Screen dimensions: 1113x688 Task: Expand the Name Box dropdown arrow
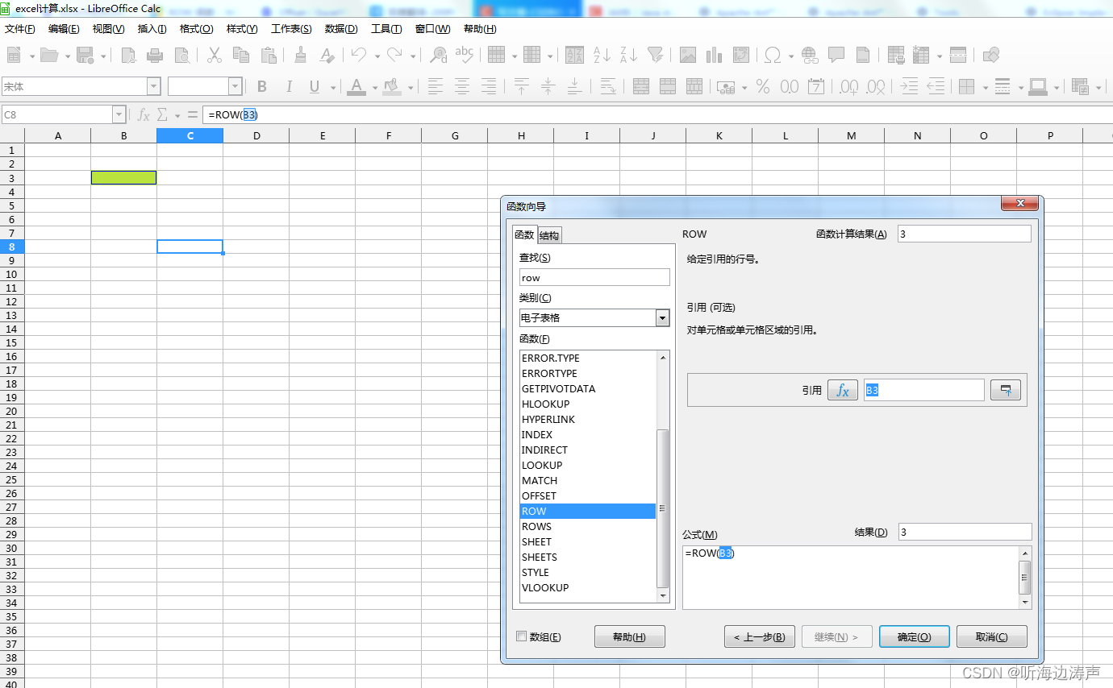coord(119,114)
